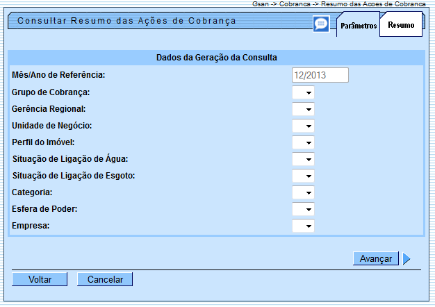
Task: Expand Situação de Ligação de Água dropdown
Action: [x=304, y=159]
